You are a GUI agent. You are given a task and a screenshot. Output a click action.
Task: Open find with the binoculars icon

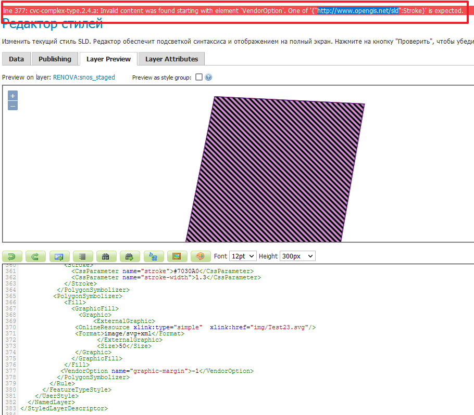pyautogui.click(x=106, y=256)
